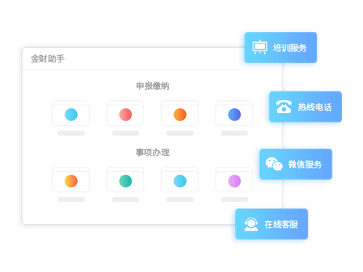Open the light blue circle under 事项办理
Image resolution: width=363 pixels, height=272 pixels.
click(x=180, y=181)
